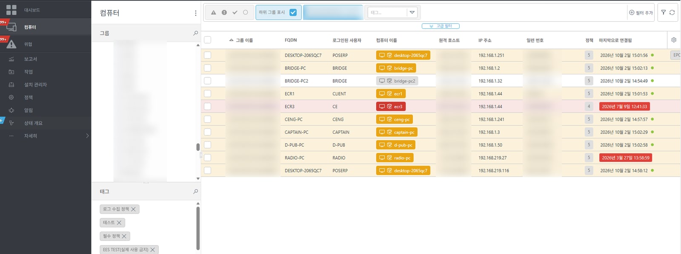
Task: Open the 대시보드 dashboard grid icon
Action: [x=11, y=10]
